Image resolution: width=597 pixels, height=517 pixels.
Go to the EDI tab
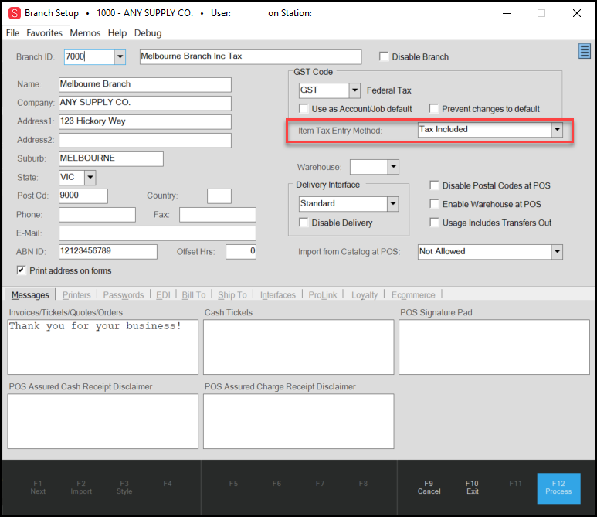click(163, 295)
